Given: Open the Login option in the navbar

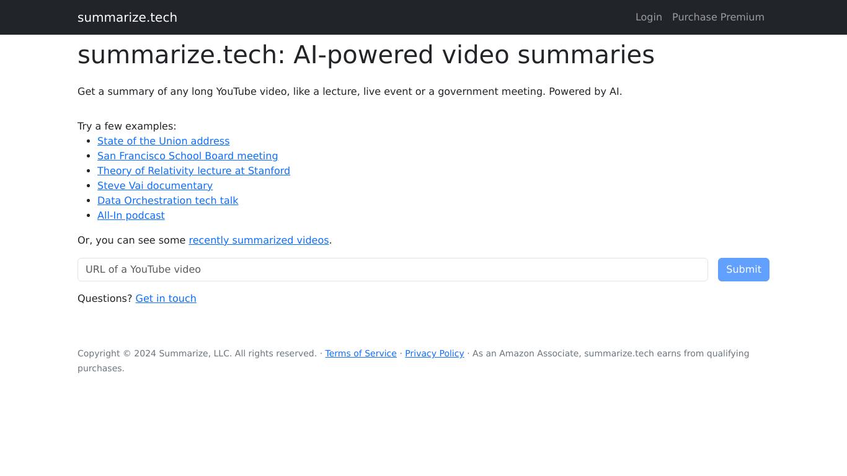Looking at the screenshot, I should pyautogui.click(x=649, y=17).
